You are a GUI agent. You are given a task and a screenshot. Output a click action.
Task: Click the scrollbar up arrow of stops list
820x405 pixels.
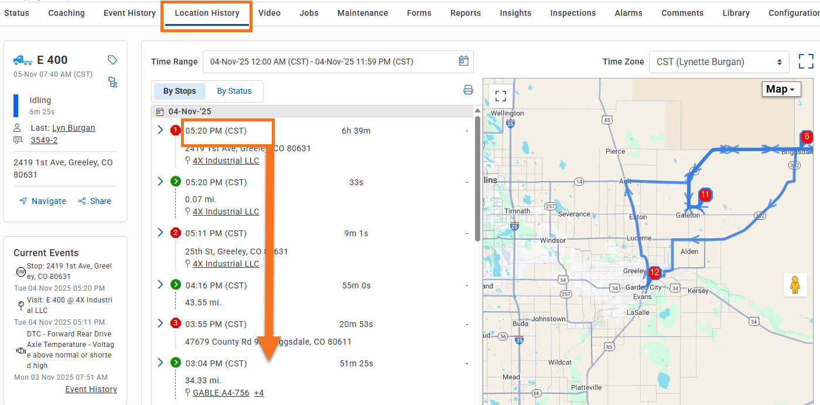(477, 111)
